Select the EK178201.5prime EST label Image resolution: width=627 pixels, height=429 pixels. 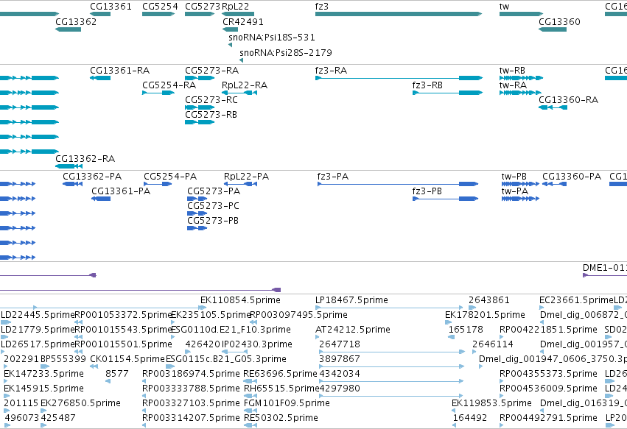485,315
